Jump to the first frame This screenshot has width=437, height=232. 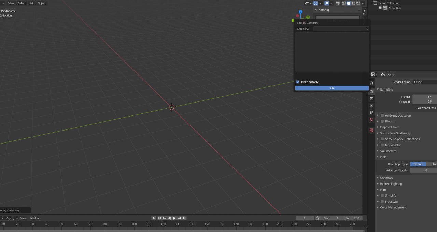159,218
